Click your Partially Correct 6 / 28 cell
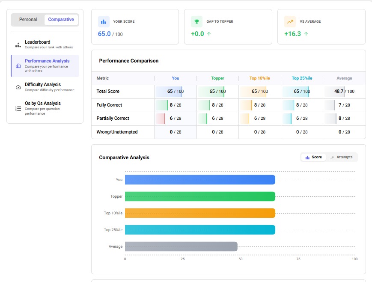The width and height of the screenshot is (372, 282). tap(176, 119)
